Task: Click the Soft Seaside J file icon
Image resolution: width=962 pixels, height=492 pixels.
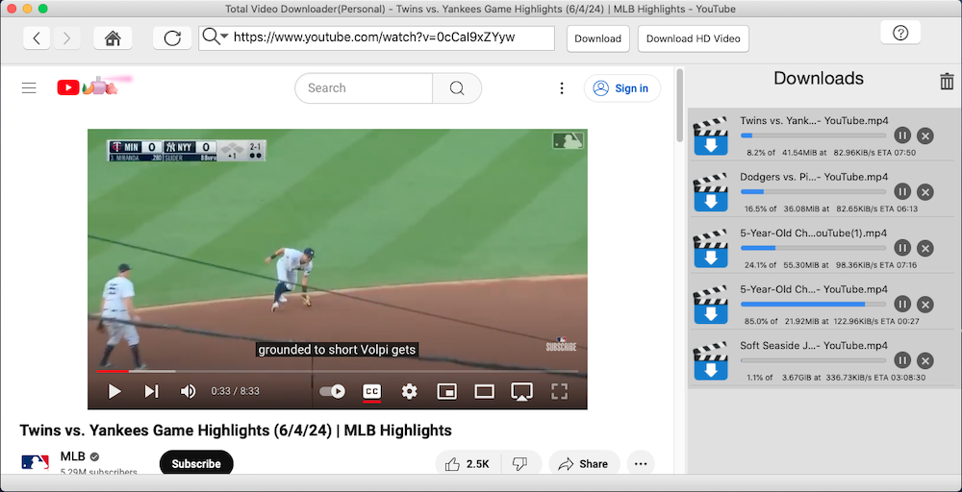Action: tap(711, 360)
